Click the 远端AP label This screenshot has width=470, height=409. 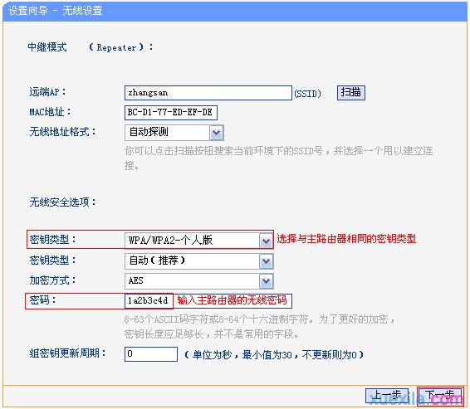pos(47,92)
